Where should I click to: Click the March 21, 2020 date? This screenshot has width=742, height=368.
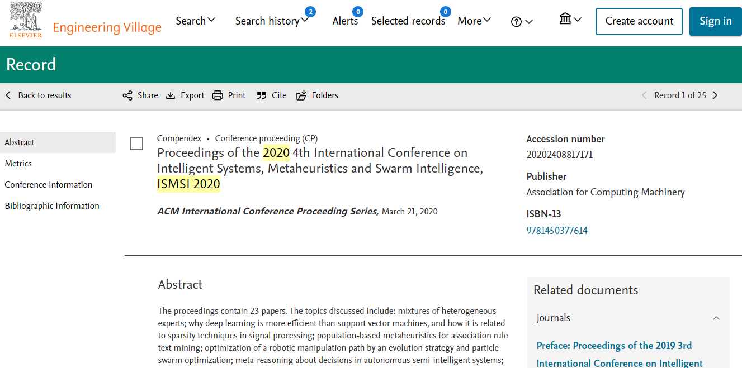(x=410, y=212)
